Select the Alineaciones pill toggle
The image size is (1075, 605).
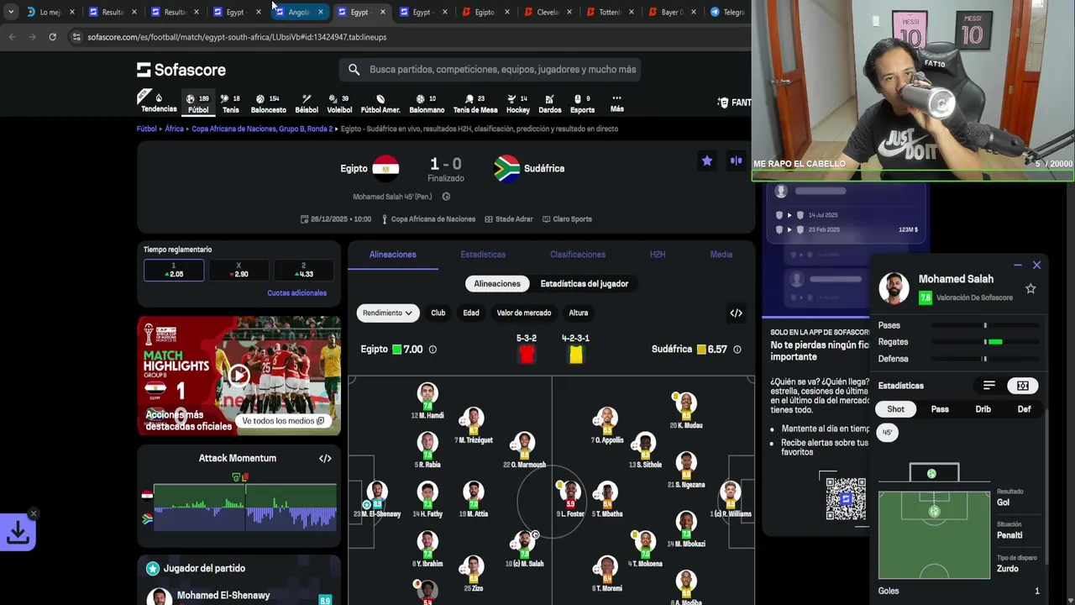point(497,284)
